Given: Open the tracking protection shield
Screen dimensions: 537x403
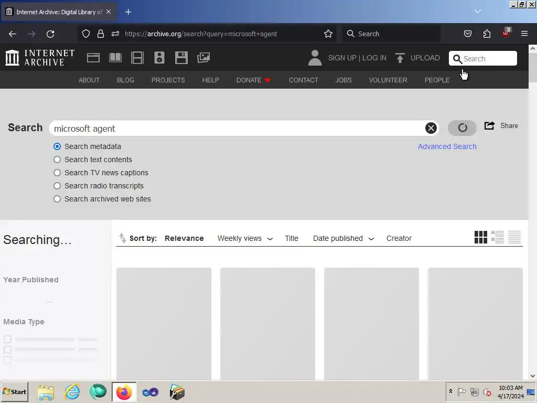Looking at the screenshot, I should [86, 34].
